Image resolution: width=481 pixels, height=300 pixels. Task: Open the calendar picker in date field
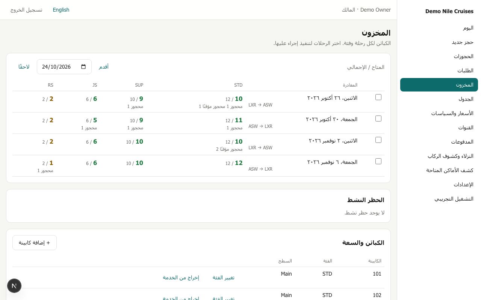click(x=83, y=67)
